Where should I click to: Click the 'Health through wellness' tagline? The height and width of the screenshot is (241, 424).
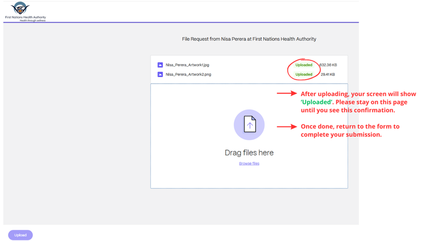pyautogui.click(x=32, y=20)
